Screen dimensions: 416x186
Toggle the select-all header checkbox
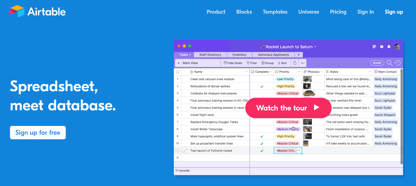(178, 72)
